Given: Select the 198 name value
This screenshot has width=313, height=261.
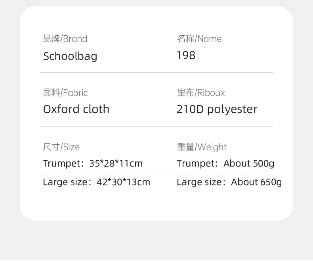Looking at the screenshot, I should click(x=186, y=55).
